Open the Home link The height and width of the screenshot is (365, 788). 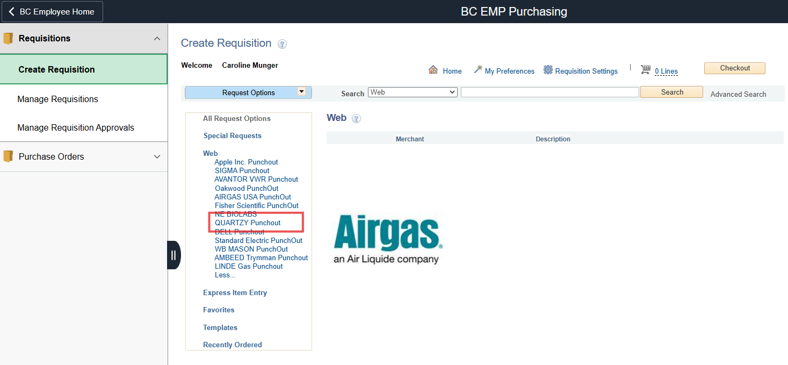pos(452,71)
